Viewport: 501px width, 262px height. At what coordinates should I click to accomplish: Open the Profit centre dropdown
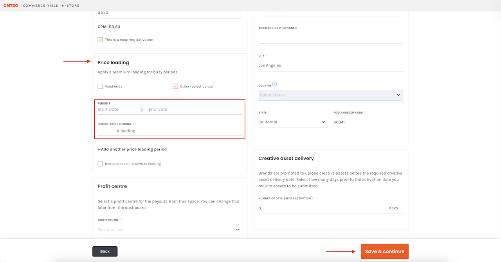coord(169,230)
